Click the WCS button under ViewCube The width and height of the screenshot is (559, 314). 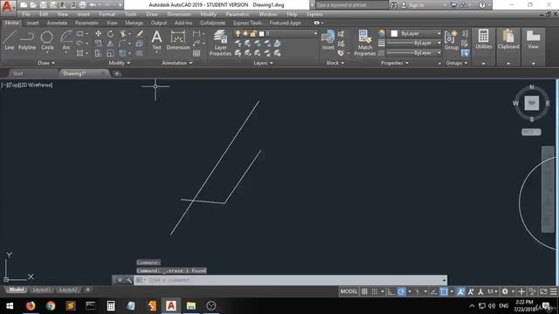531,132
